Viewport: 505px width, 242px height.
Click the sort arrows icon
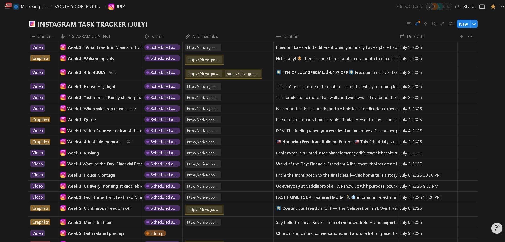tap(417, 24)
